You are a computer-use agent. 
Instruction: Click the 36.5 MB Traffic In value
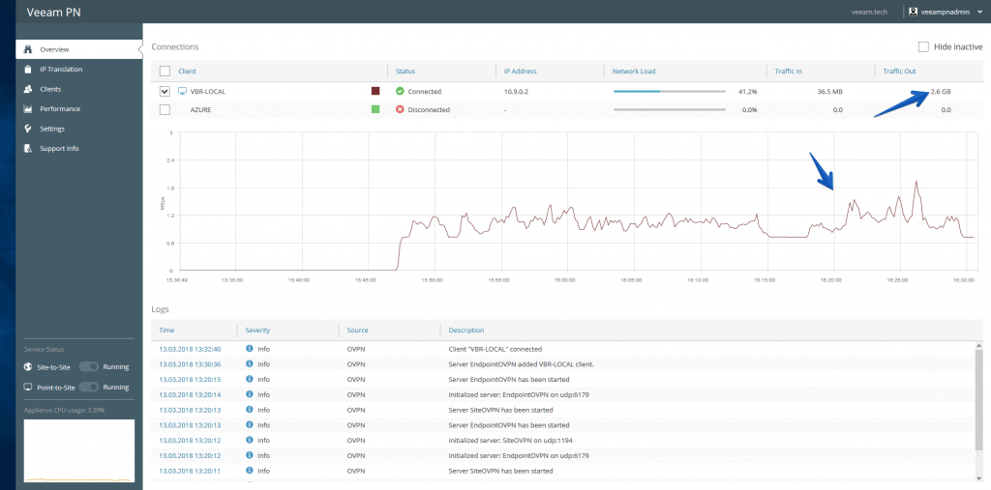829,92
